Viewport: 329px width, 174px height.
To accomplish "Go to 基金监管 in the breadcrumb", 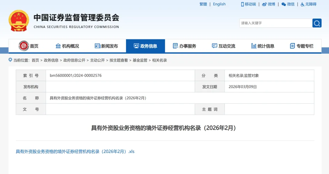I will coord(140,60).
